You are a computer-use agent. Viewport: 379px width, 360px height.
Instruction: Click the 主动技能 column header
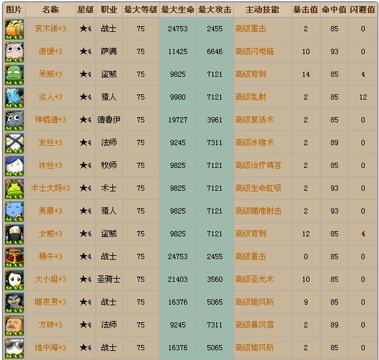(262, 10)
